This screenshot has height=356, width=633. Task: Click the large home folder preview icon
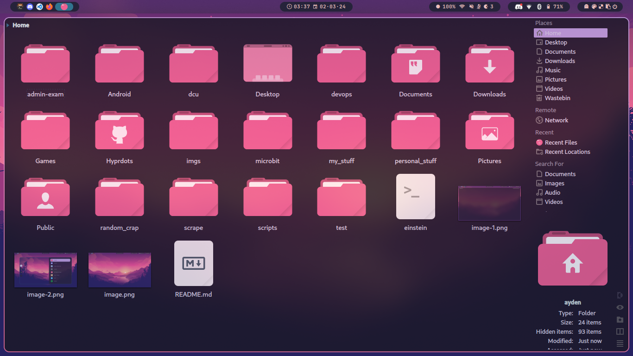click(573, 259)
